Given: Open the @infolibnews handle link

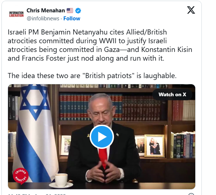Looking at the screenshot, I should click(x=43, y=19).
